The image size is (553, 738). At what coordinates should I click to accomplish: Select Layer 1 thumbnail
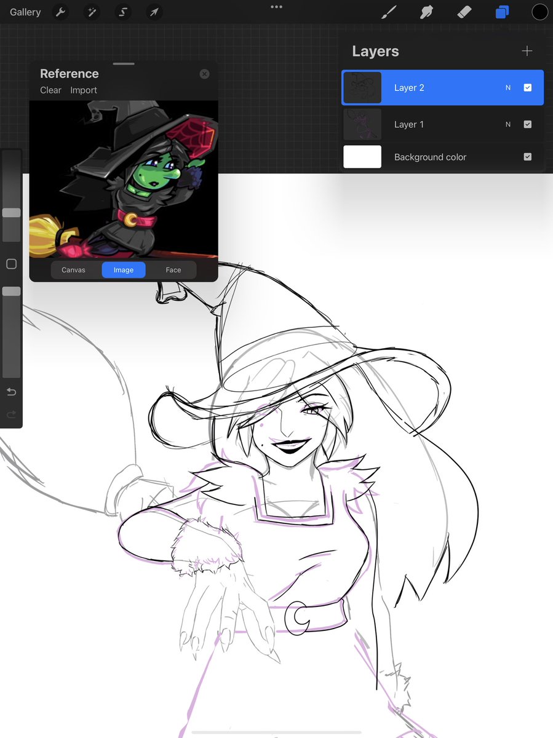[362, 124]
